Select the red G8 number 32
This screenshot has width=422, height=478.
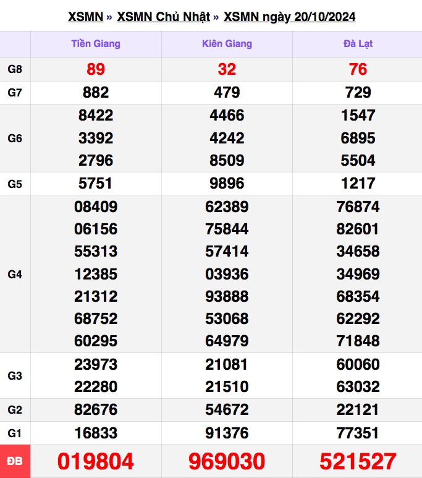(227, 69)
